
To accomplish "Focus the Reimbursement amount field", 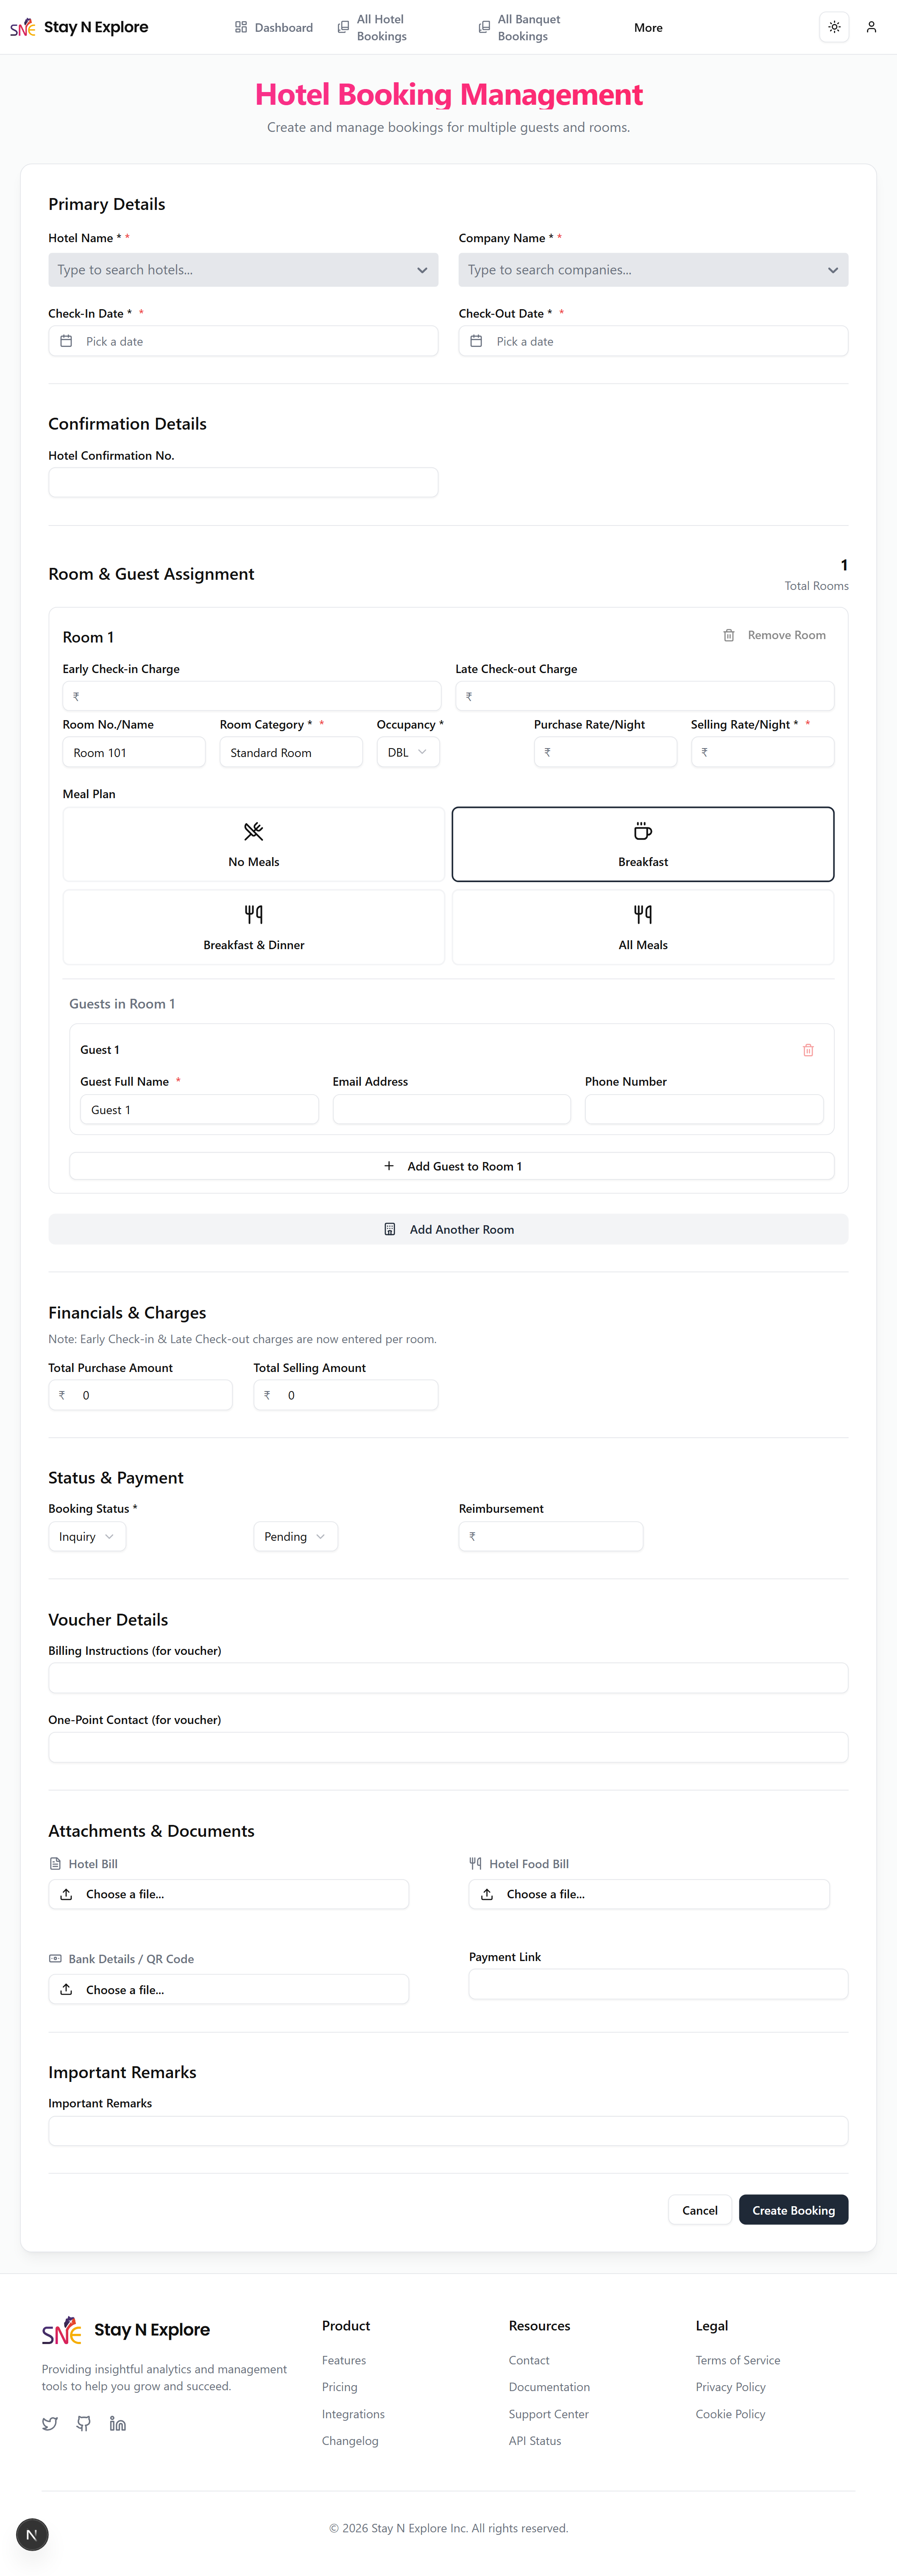I will pyautogui.click(x=551, y=1536).
